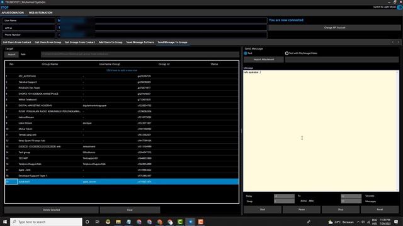Image resolution: width=403 pixels, height=226 pixels.
Task: Open the taskbar clock and date
Action: [x=385, y=222]
